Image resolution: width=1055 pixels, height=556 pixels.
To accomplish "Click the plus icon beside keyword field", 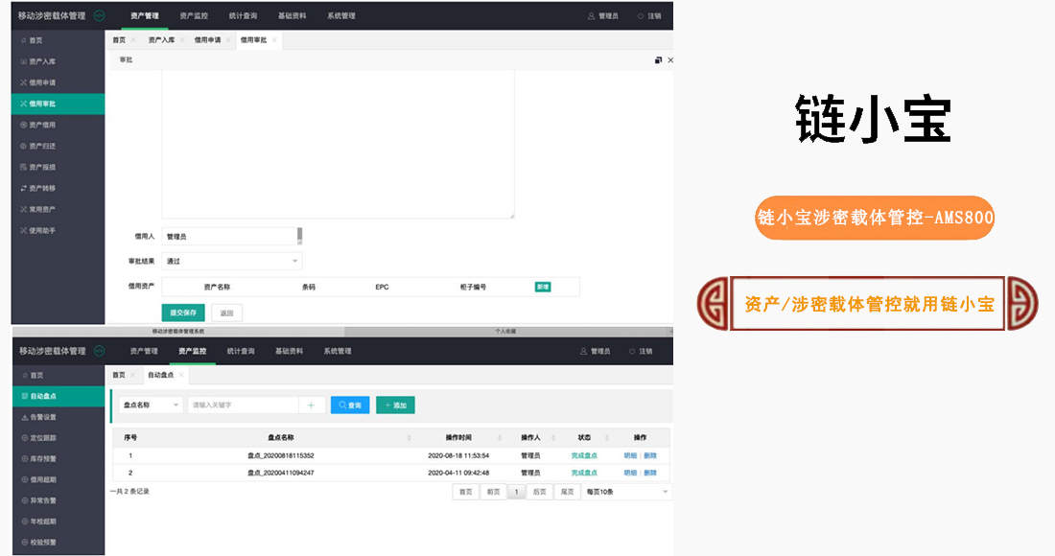I will [311, 405].
